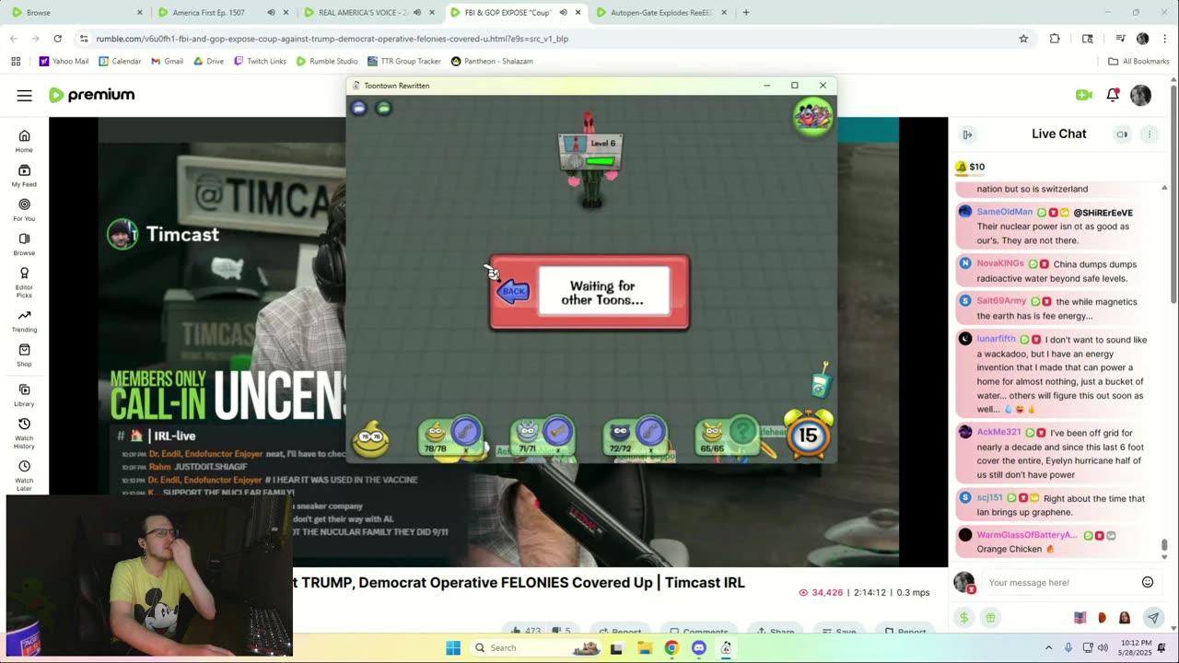Select the toon panel with 71/71 laff
This screenshot has height=663, width=1179.
pos(543,436)
